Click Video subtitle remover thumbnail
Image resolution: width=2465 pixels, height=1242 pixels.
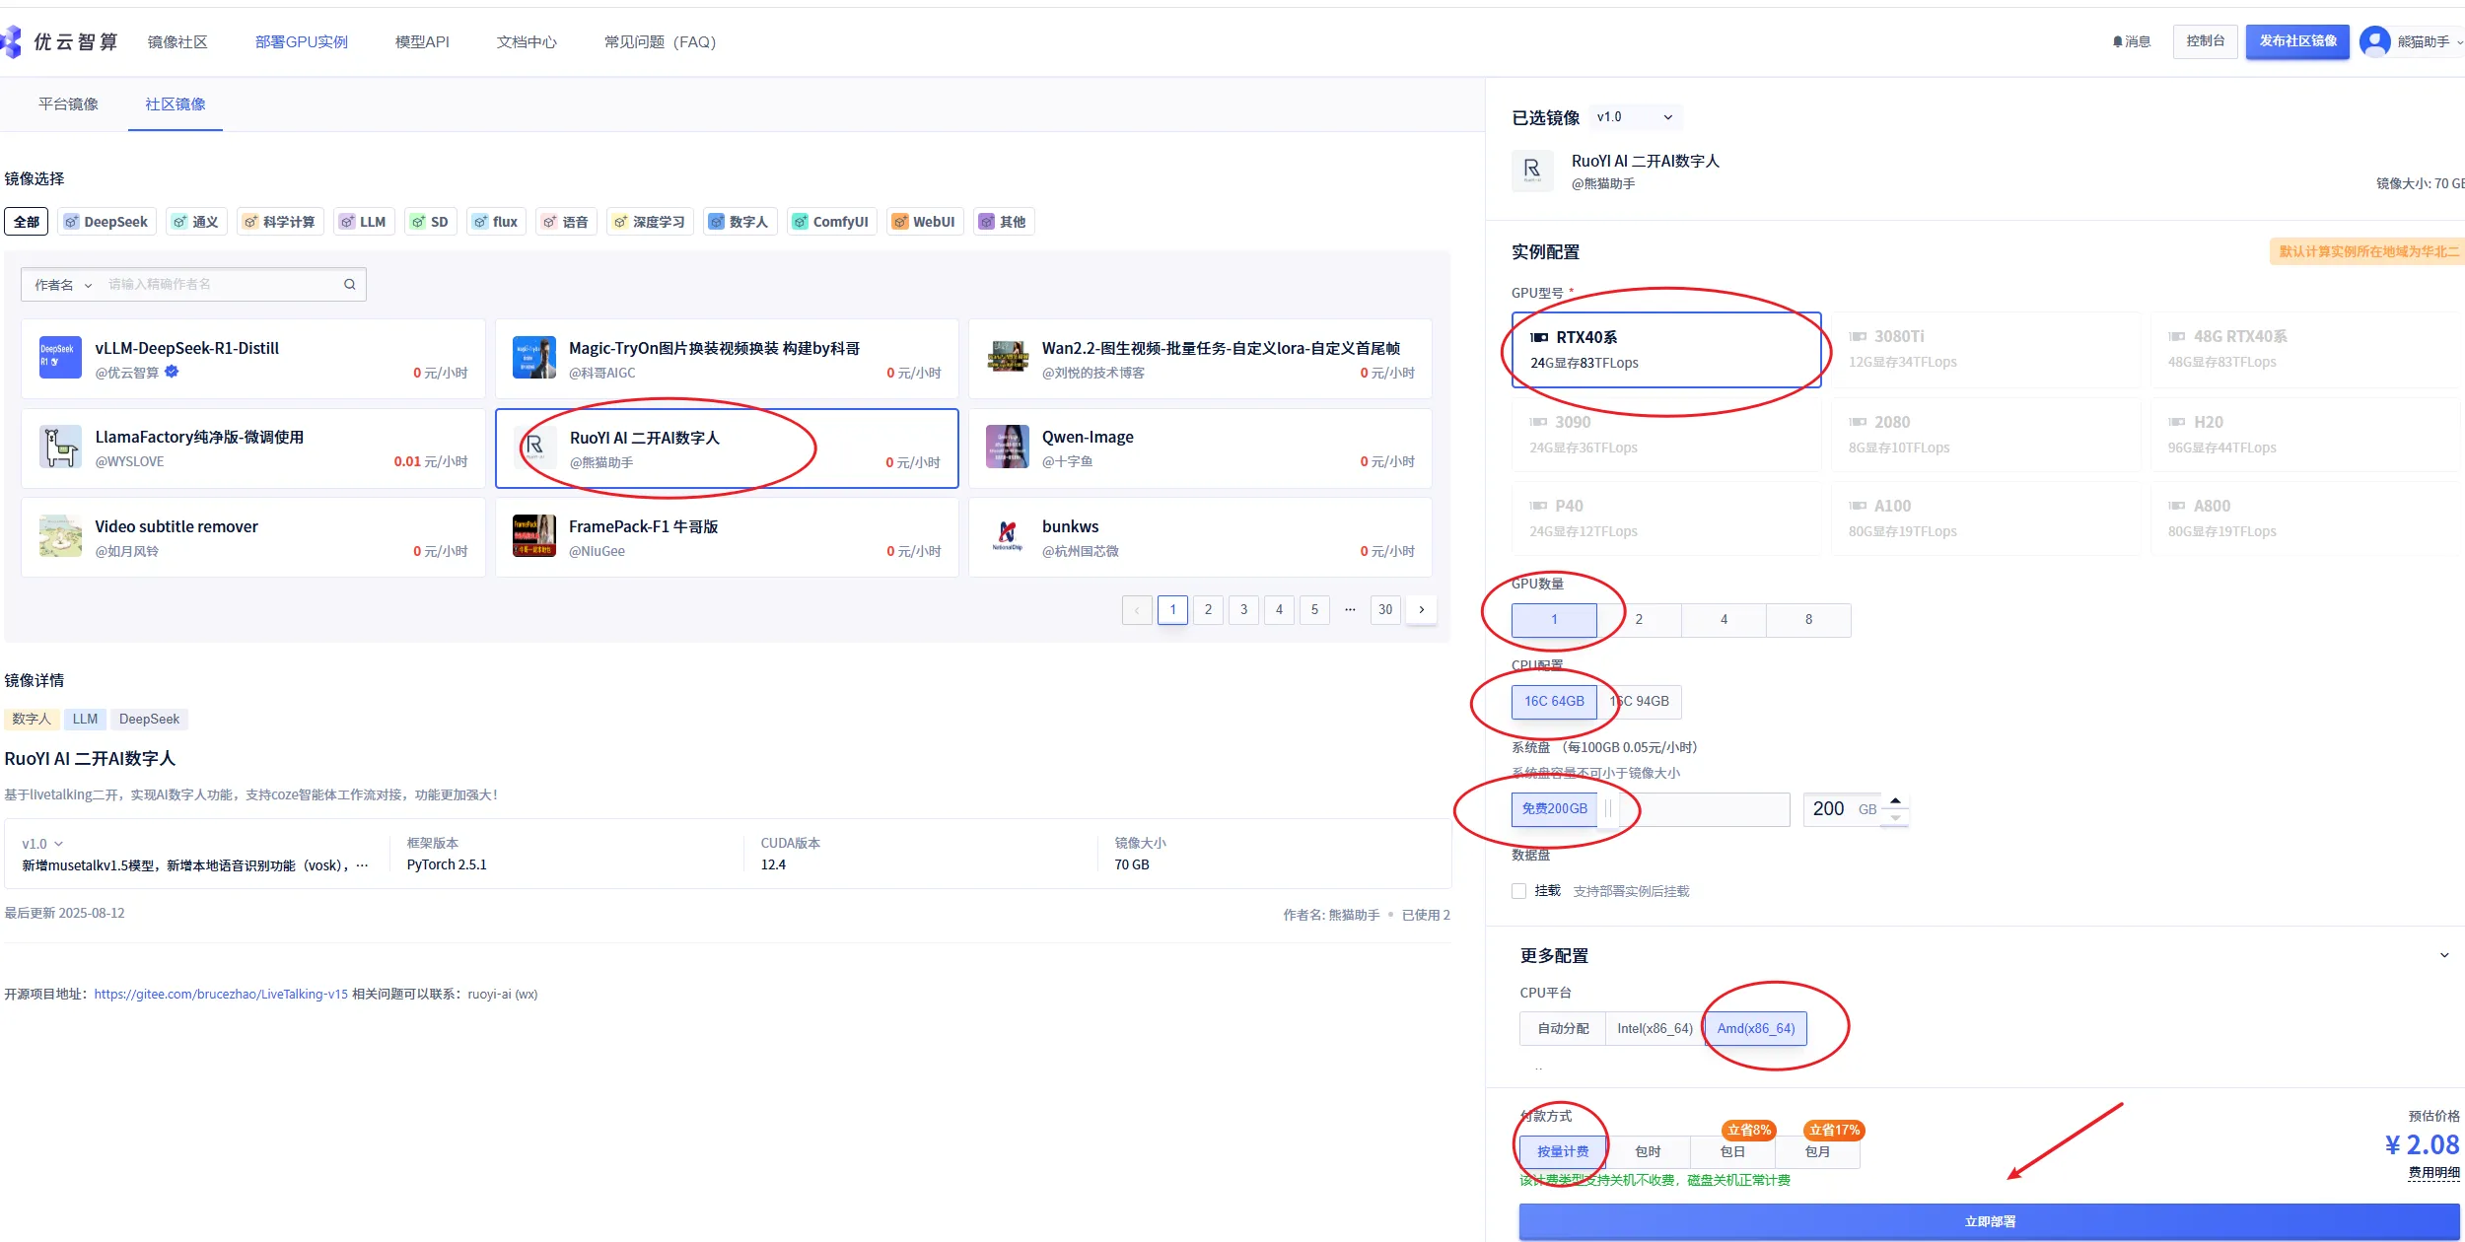tap(60, 536)
